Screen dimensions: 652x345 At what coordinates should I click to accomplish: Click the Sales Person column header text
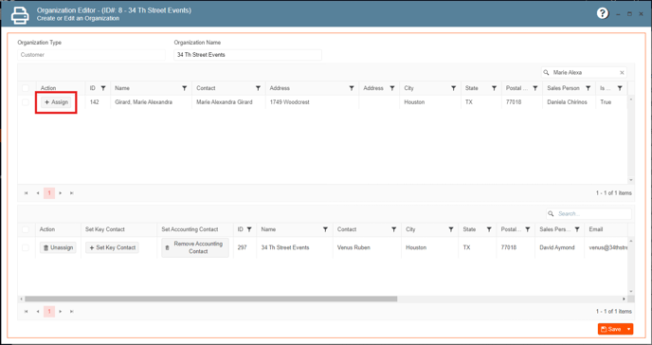pyautogui.click(x=563, y=88)
